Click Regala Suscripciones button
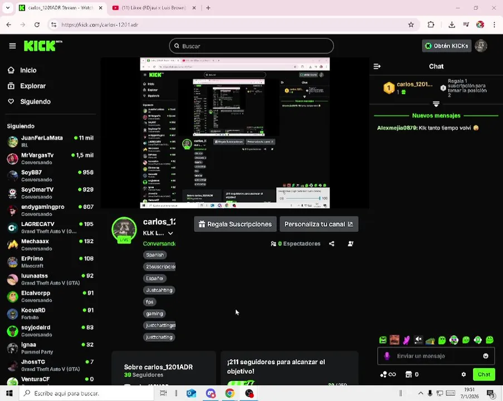 click(x=235, y=224)
